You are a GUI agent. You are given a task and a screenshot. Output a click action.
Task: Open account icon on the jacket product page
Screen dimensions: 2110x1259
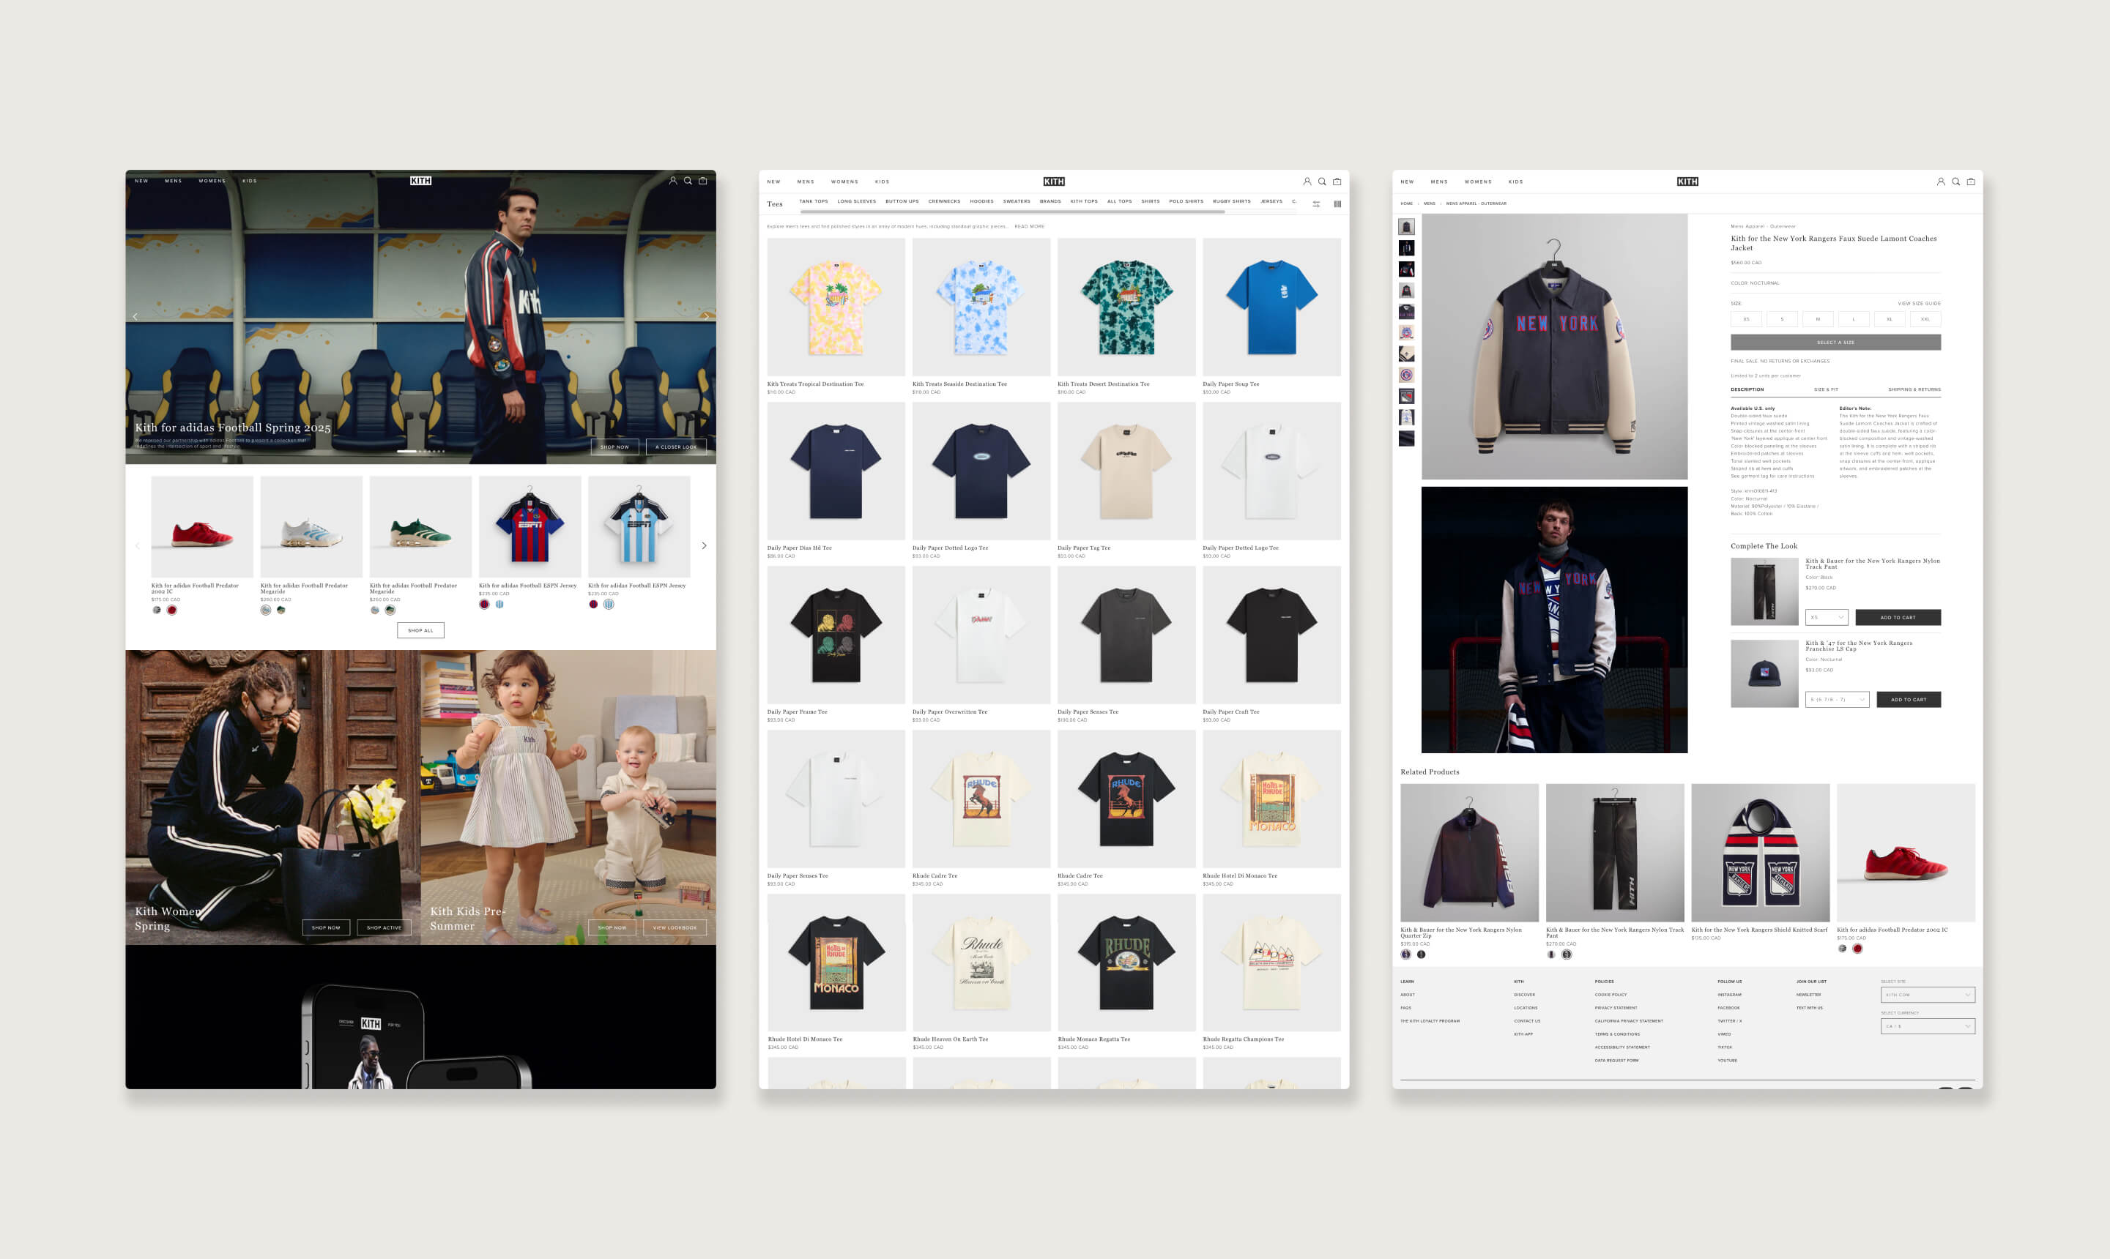[1940, 182]
